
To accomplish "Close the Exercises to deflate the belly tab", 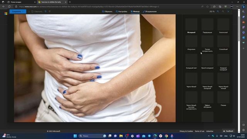I will 66,2.
